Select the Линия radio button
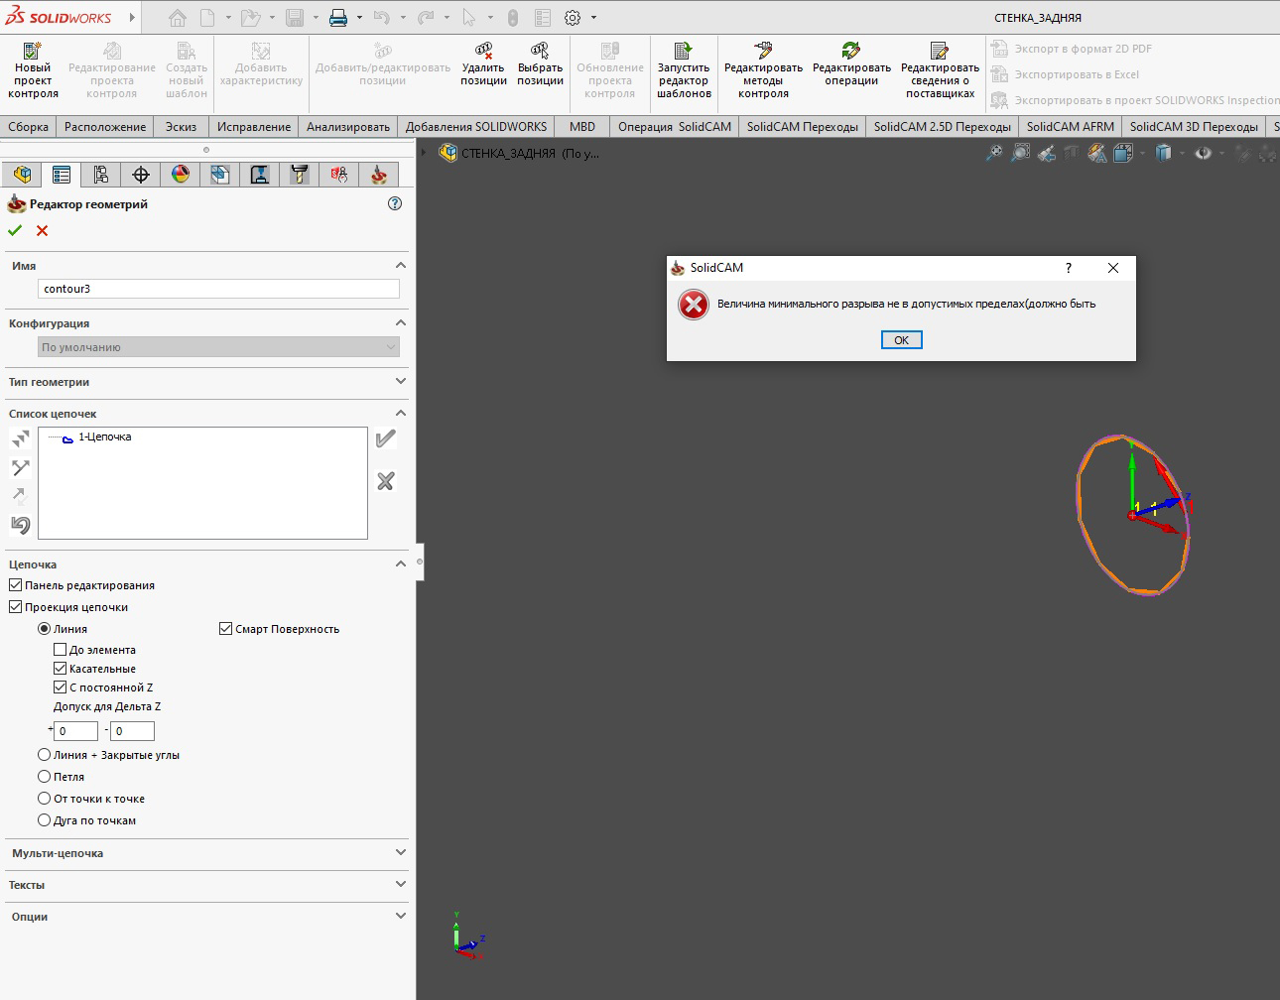 [x=44, y=629]
